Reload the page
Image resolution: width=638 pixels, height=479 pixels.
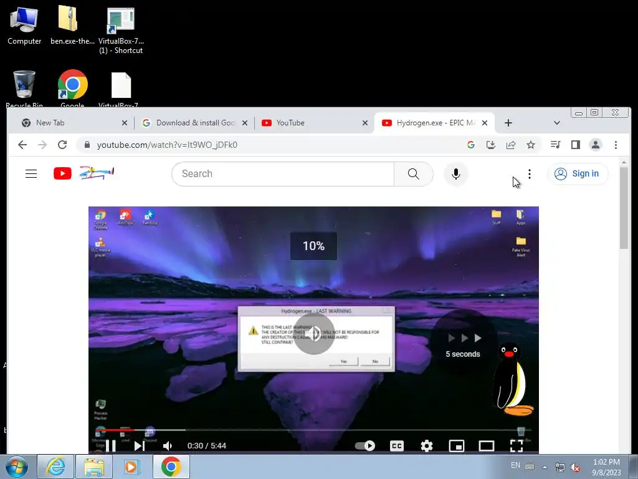click(62, 145)
